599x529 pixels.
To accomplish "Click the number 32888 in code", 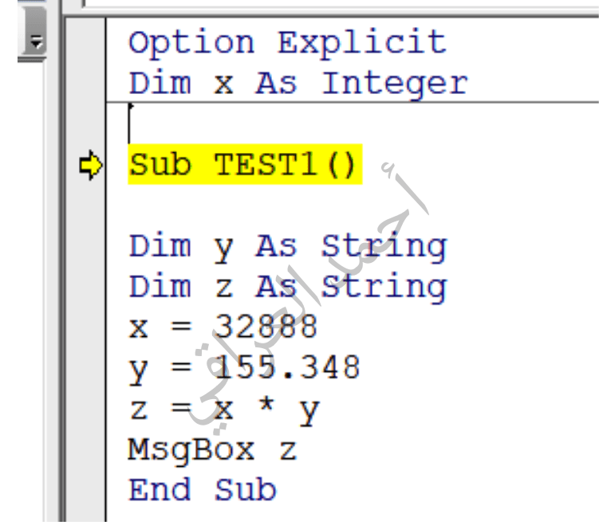I will (266, 328).
